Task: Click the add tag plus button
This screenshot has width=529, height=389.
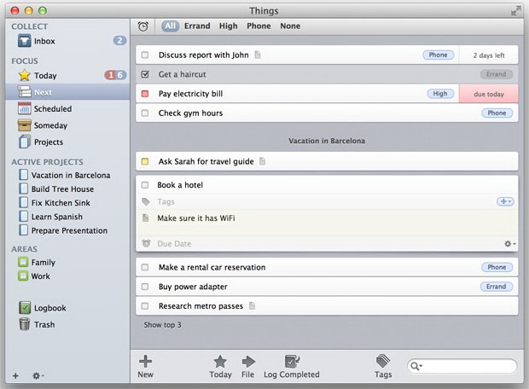Action: 505,201
